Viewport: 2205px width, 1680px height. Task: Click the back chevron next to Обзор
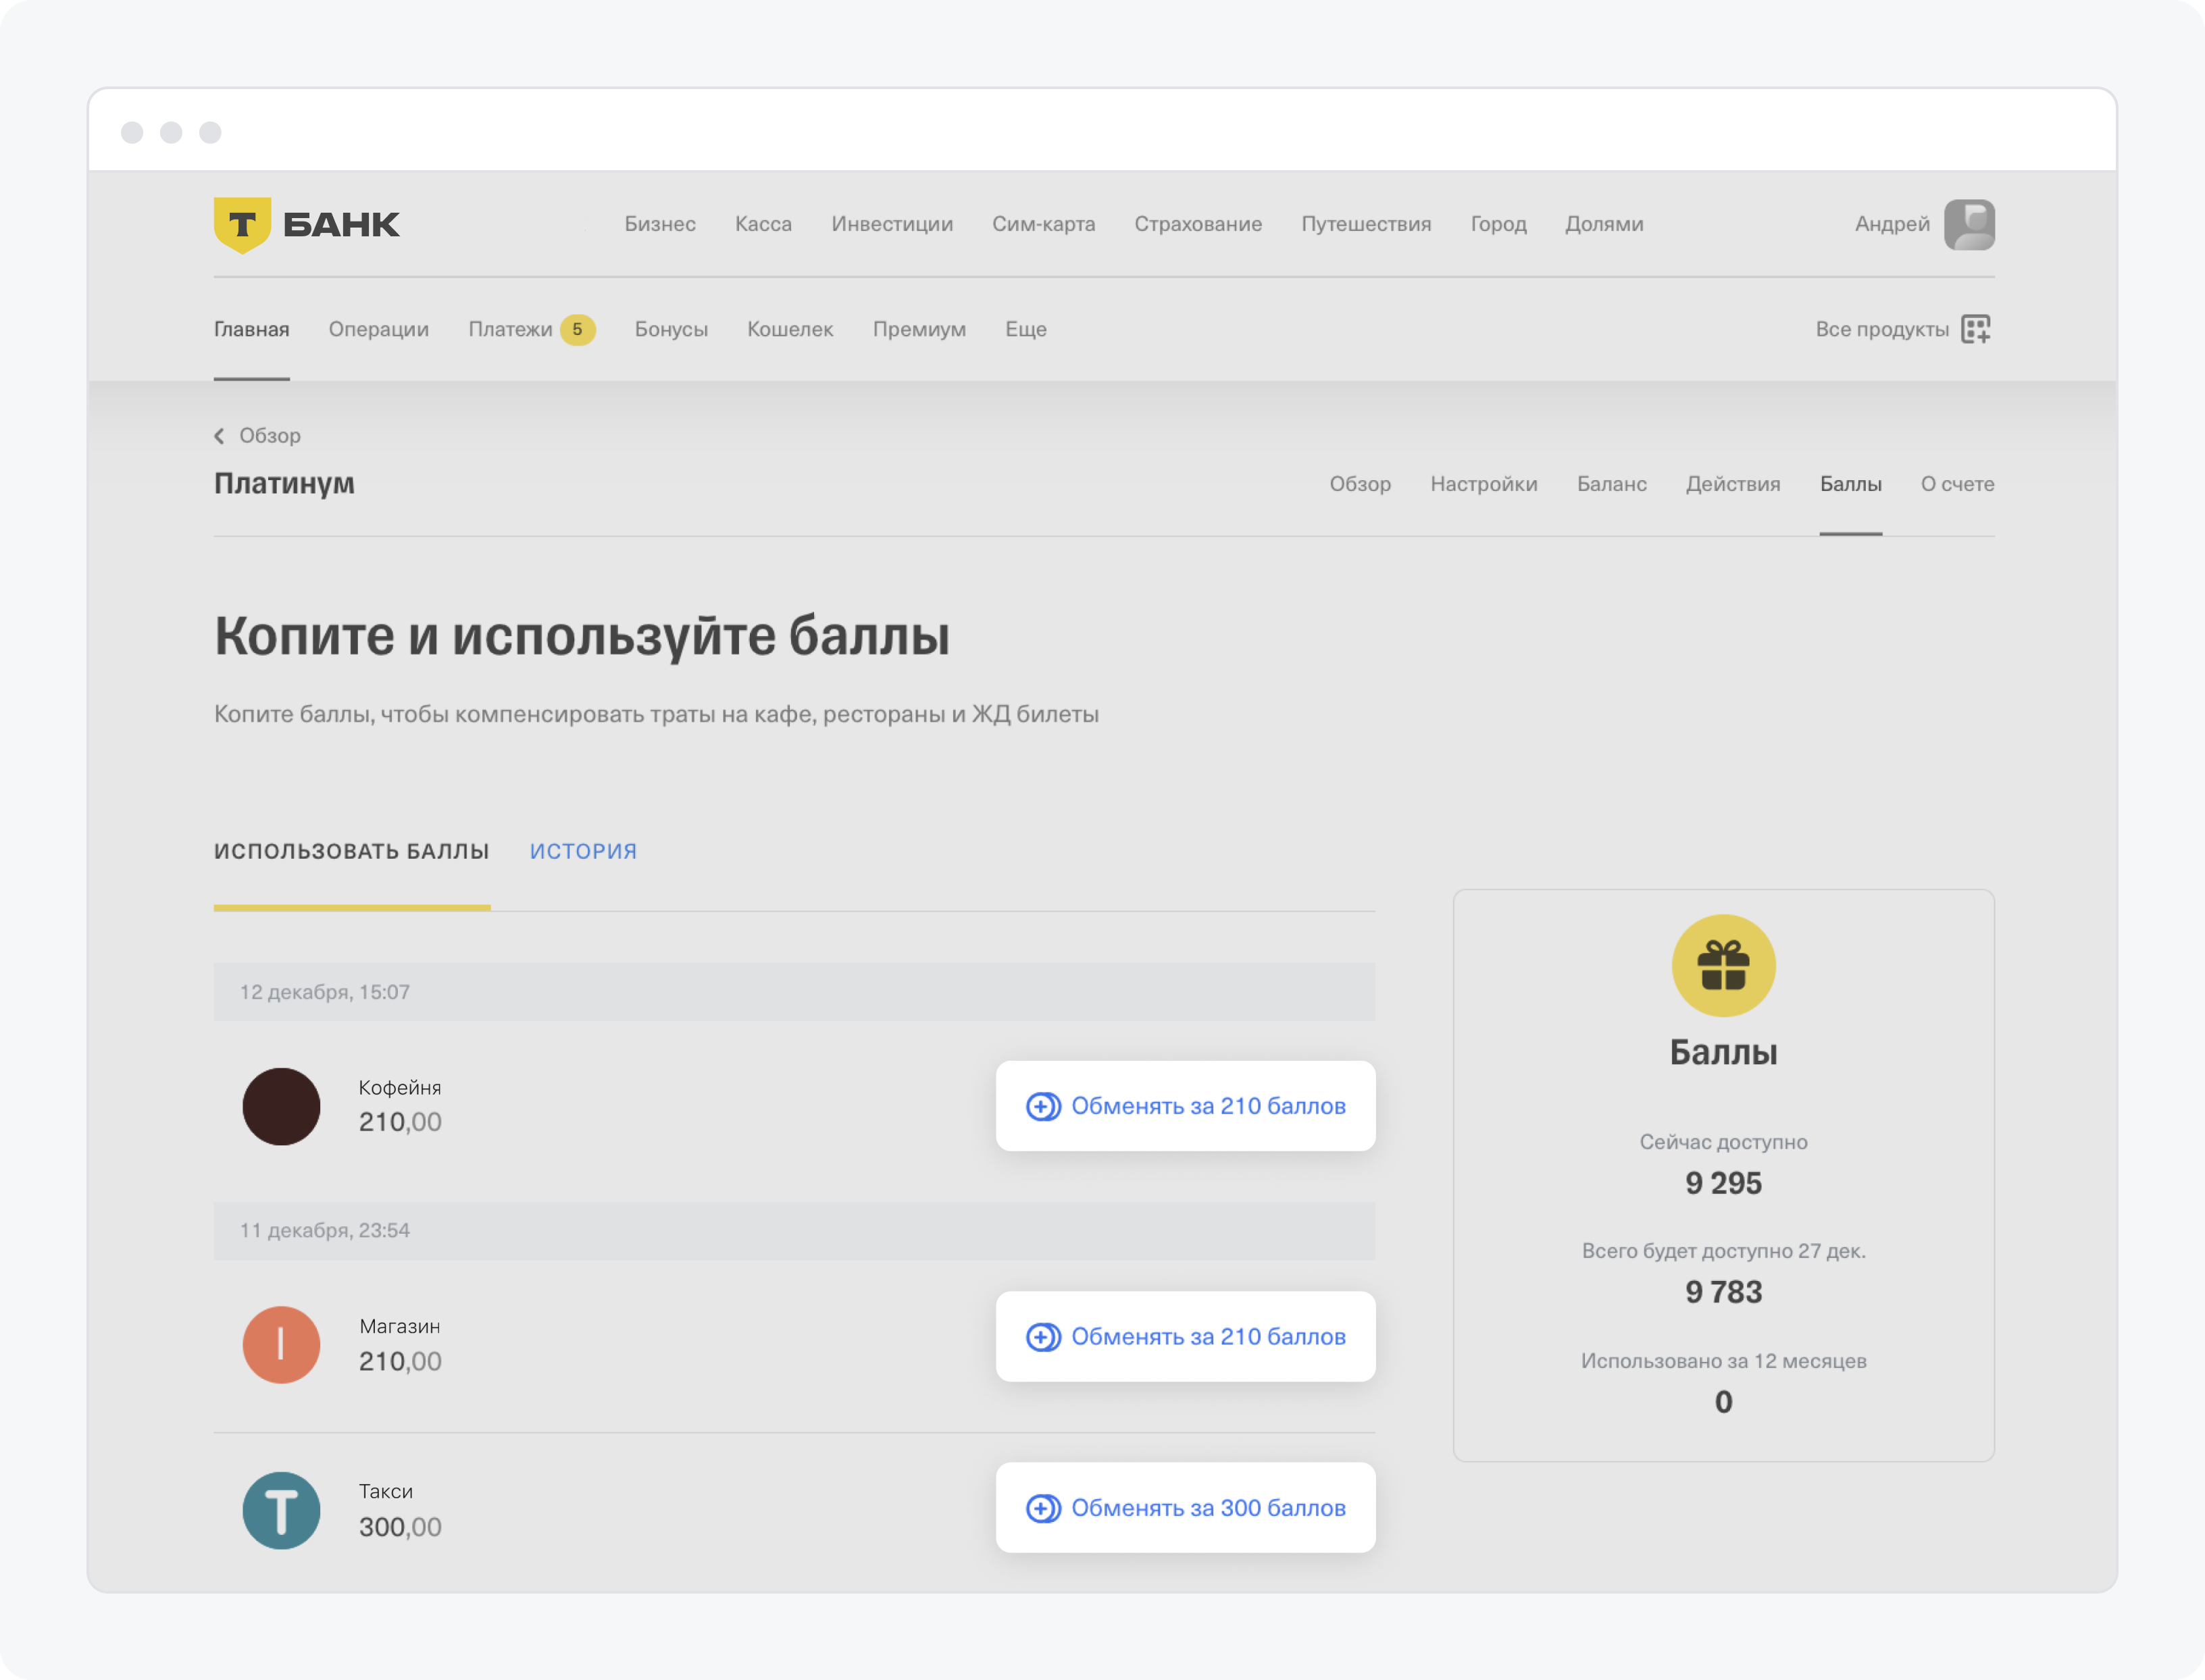tap(219, 436)
